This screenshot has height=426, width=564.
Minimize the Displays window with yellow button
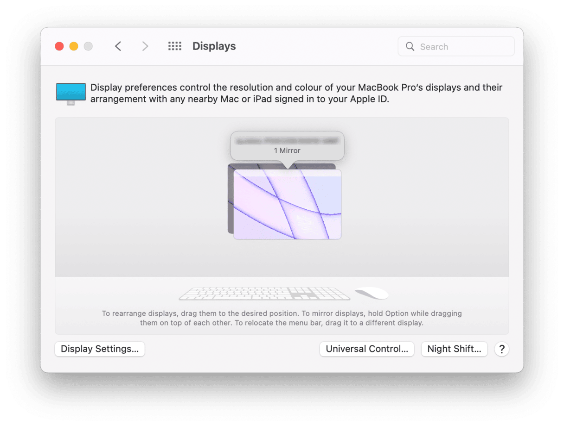(74, 46)
